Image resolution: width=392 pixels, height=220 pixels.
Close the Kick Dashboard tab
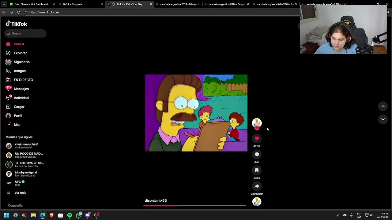54,4
